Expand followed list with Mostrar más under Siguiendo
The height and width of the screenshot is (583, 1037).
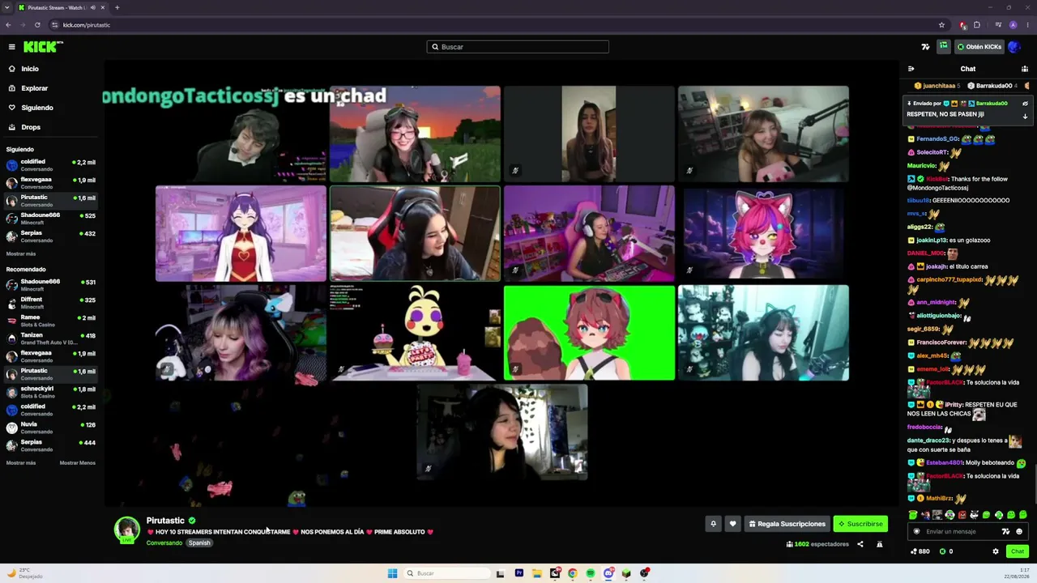click(21, 254)
